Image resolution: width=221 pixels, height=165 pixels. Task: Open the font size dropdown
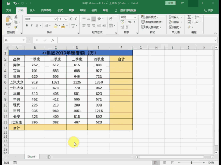point(66,19)
